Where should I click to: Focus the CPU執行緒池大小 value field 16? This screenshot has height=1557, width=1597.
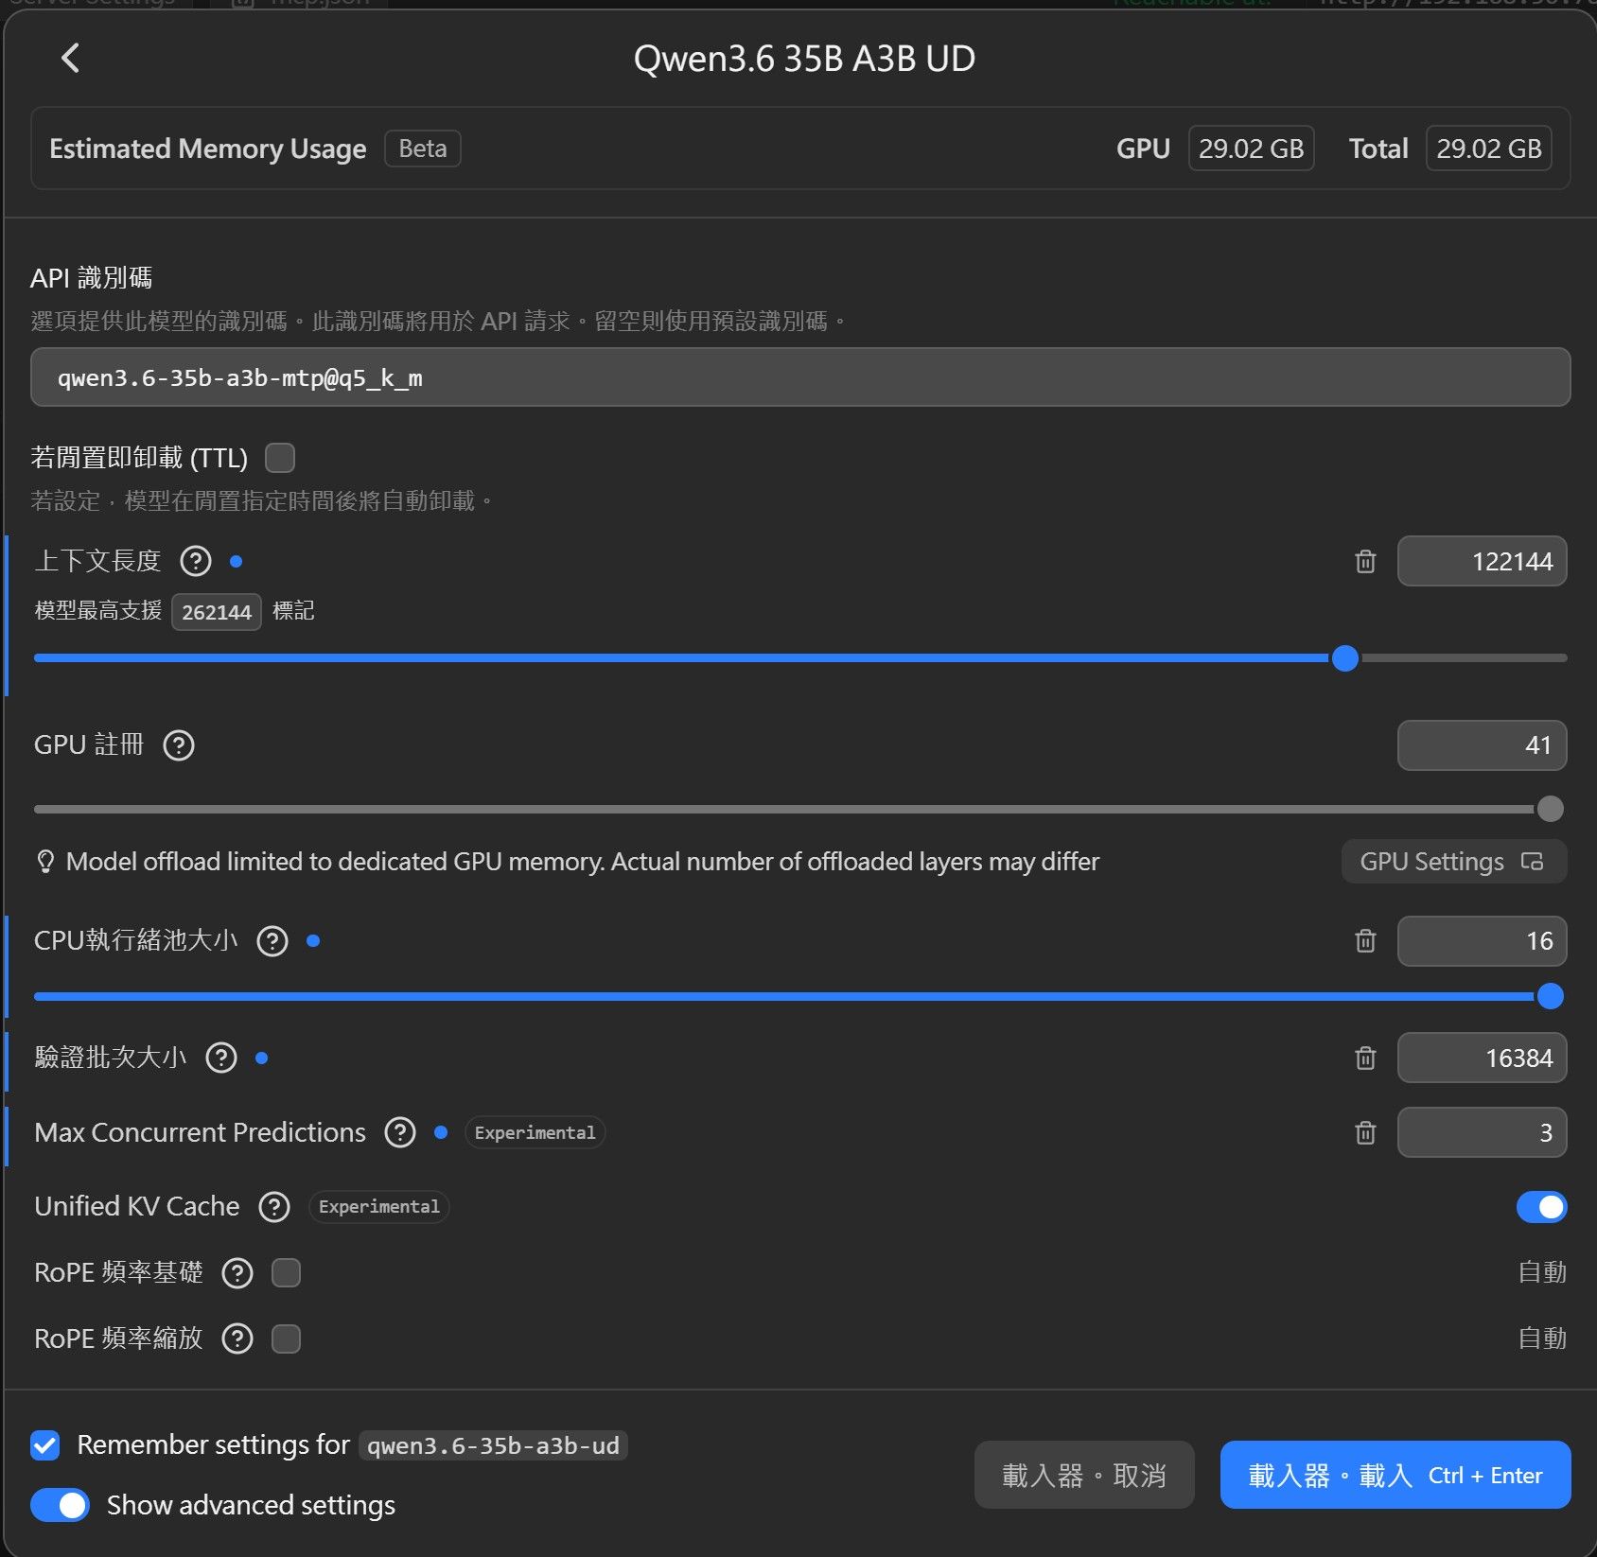coord(1482,941)
